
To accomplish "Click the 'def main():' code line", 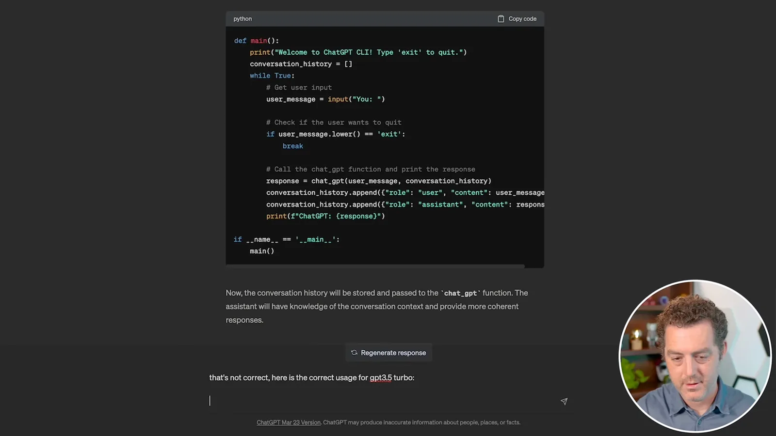I will pyautogui.click(x=257, y=41).
